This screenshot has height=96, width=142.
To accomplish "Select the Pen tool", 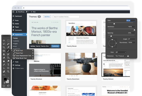I will pyautogui.click(x=4, y=65).
